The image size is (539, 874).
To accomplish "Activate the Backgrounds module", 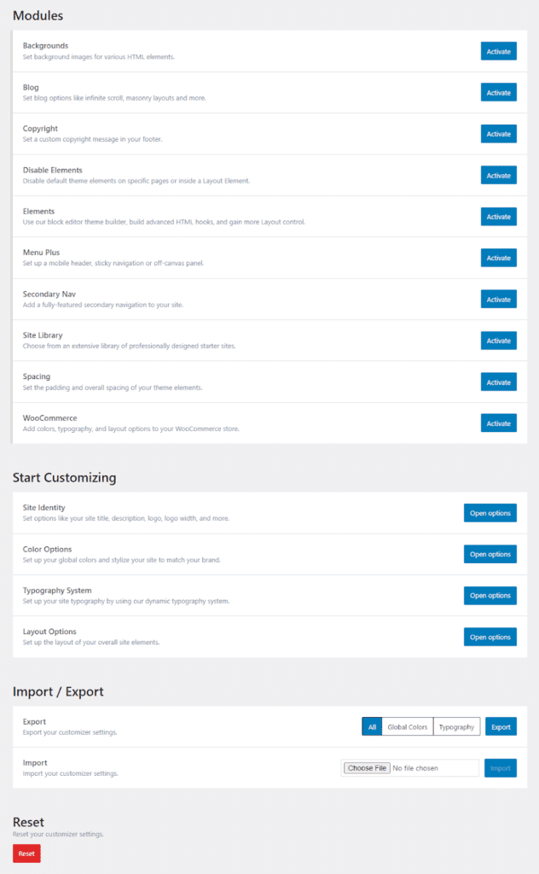I will (498, 51).
